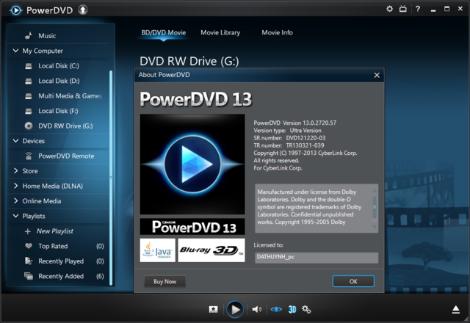This screenshot has width=470, height=323.
Task: Click the SR number DVD121220-03
Action: pyautogui.click(x=305, y=138)
